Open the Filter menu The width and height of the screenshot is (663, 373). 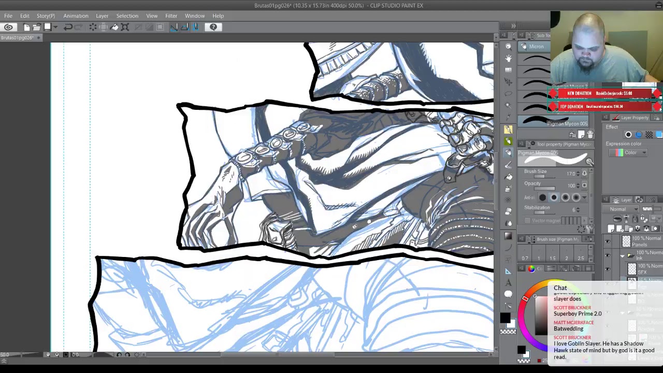[171, 16]
